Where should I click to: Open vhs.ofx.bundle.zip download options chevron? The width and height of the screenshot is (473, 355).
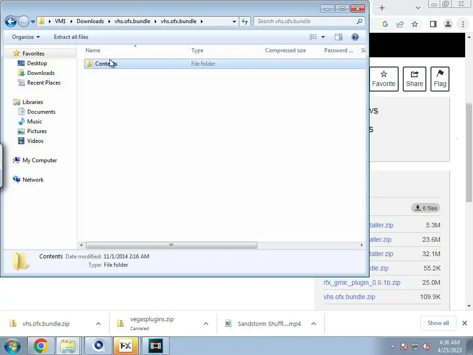tap(98, 324)
